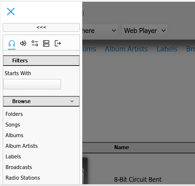Collapse the sidebar with the <<< button

tap(41, 27)
